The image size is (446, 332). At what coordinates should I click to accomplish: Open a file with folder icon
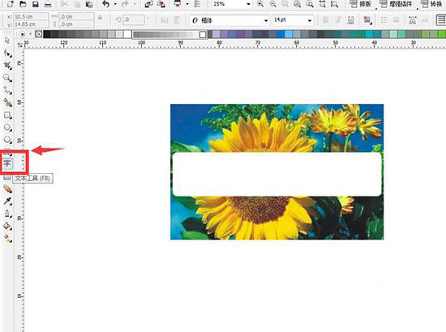(23, 4)
